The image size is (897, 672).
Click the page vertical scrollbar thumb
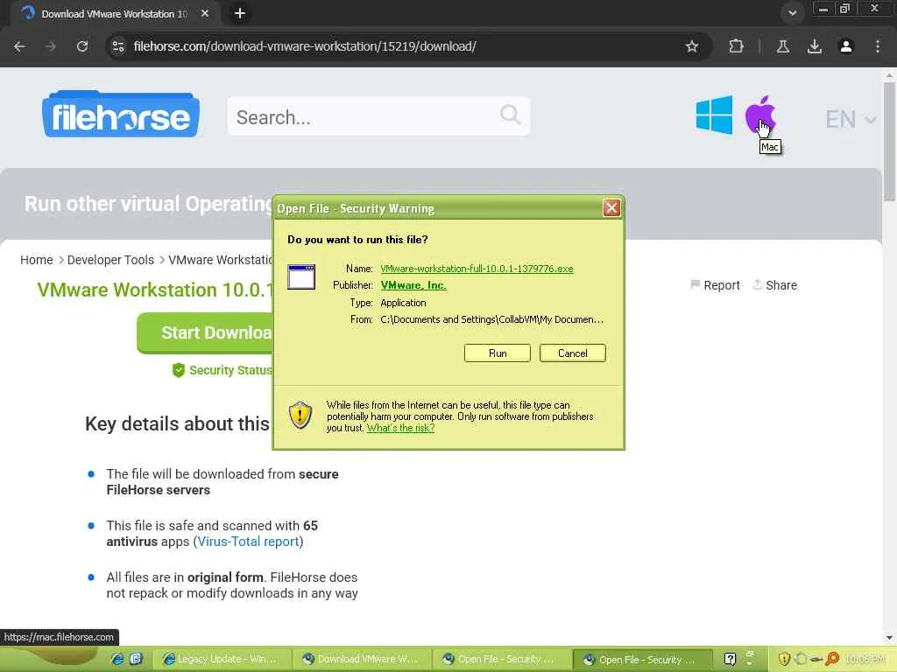click(889, 141)
